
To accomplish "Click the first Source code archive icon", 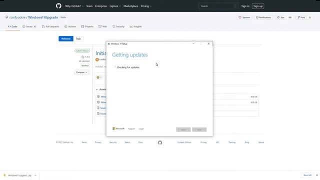I will [98, 108].
